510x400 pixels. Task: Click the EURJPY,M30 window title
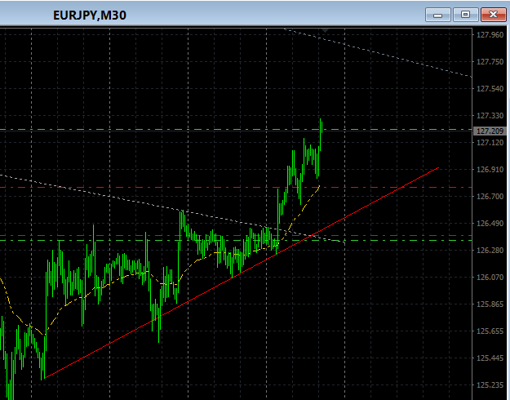90,16
